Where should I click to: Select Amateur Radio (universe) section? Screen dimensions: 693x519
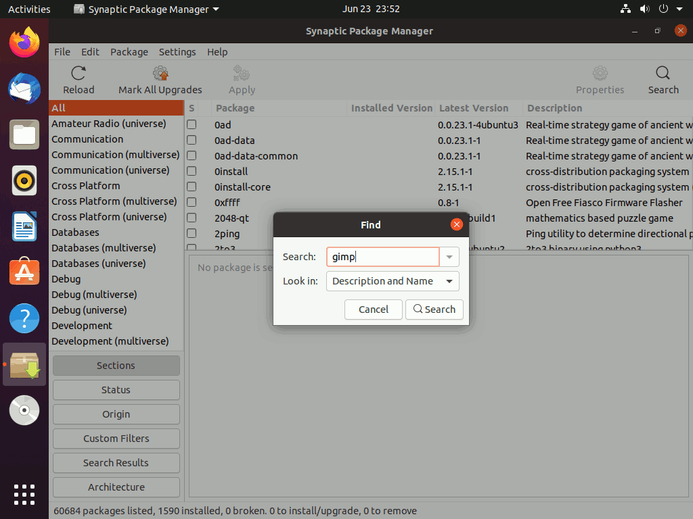click(116, 124)
